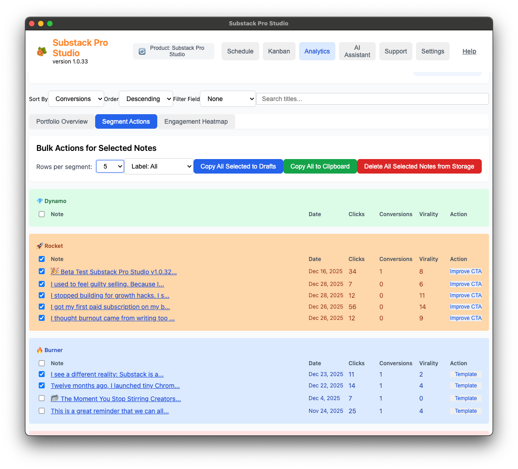Click Copy All Selected to Drafts
The image size is (518, 469).
point(238,166)
